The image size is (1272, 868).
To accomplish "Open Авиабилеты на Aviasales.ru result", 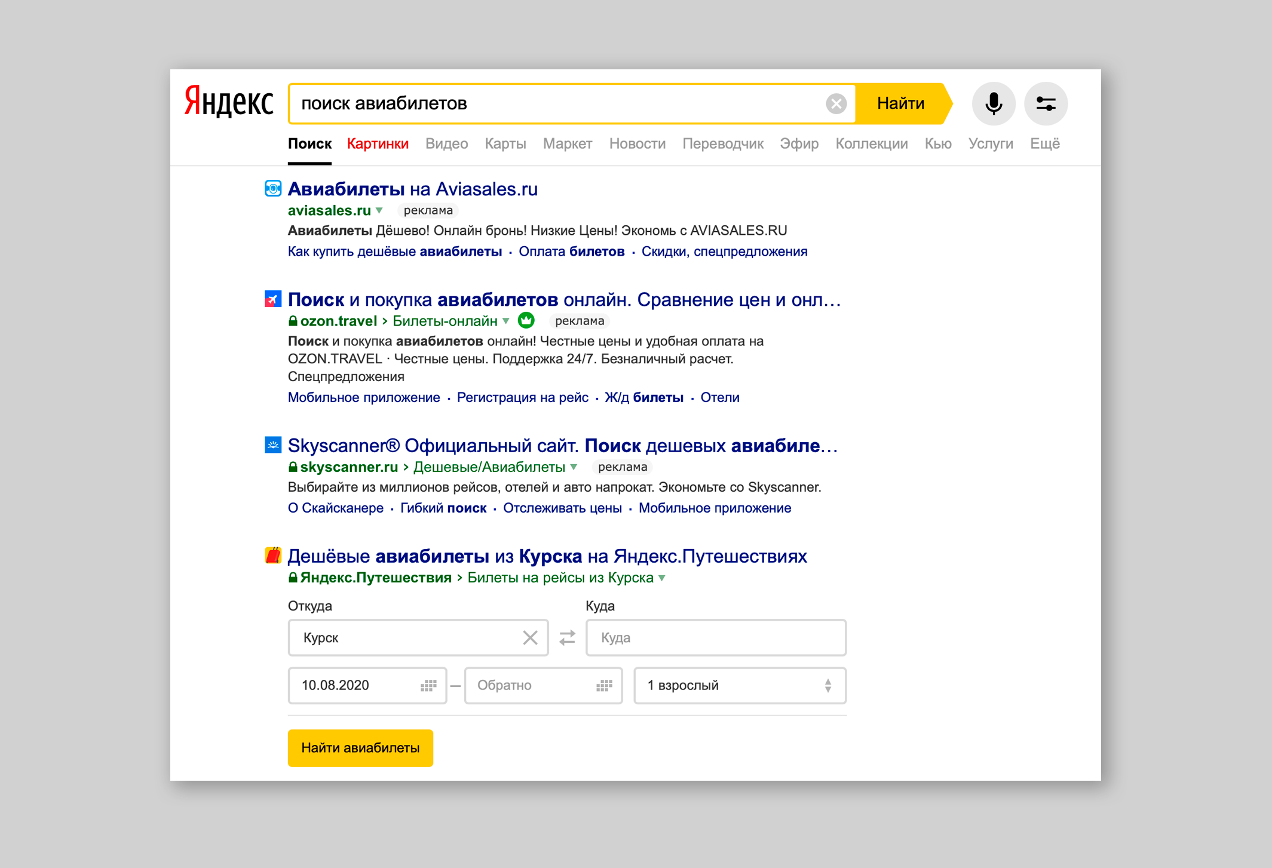I will [x=413, y=189].
